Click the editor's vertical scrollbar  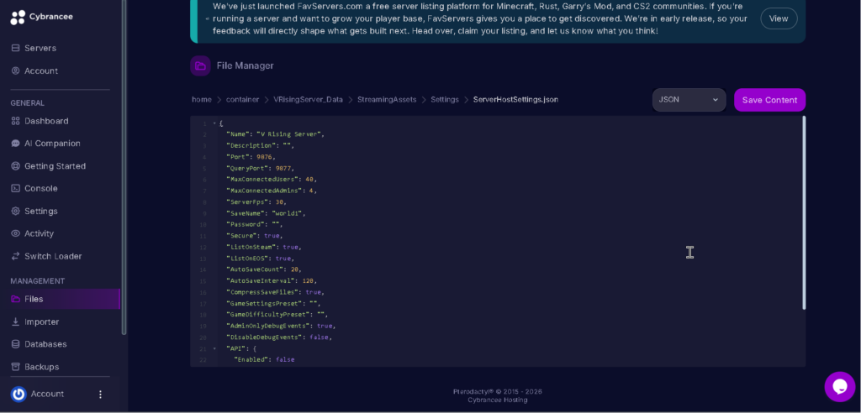click(x=804, y=213)
